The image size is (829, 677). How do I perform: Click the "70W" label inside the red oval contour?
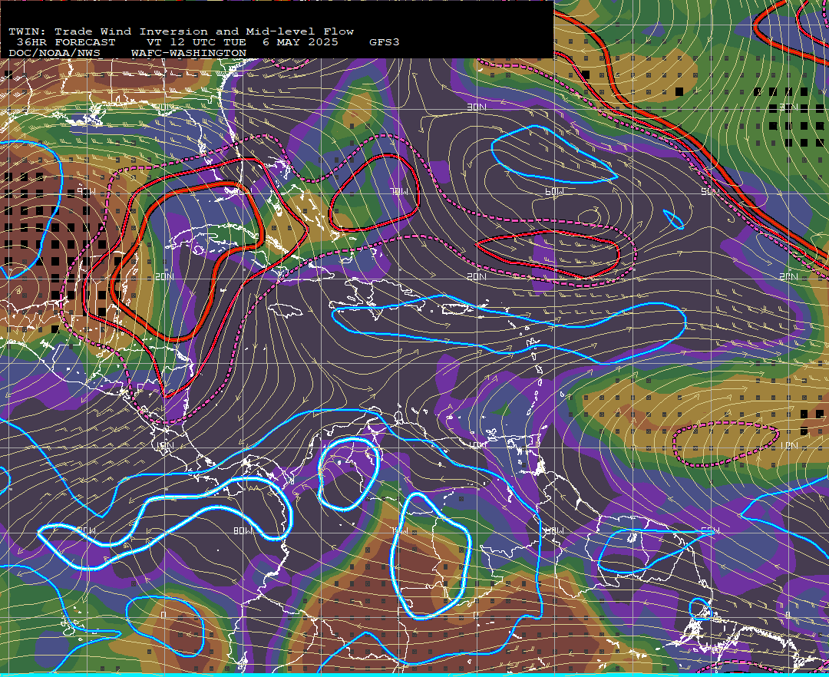click(x=398, y=192)
